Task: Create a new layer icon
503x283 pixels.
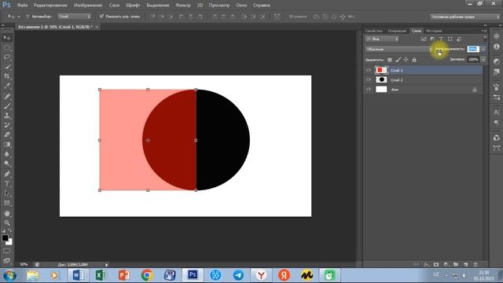Action: [466, 264]
